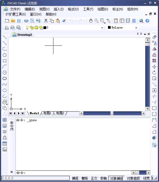Expand the undo history dropdown arrow

(x=75, y=21)
